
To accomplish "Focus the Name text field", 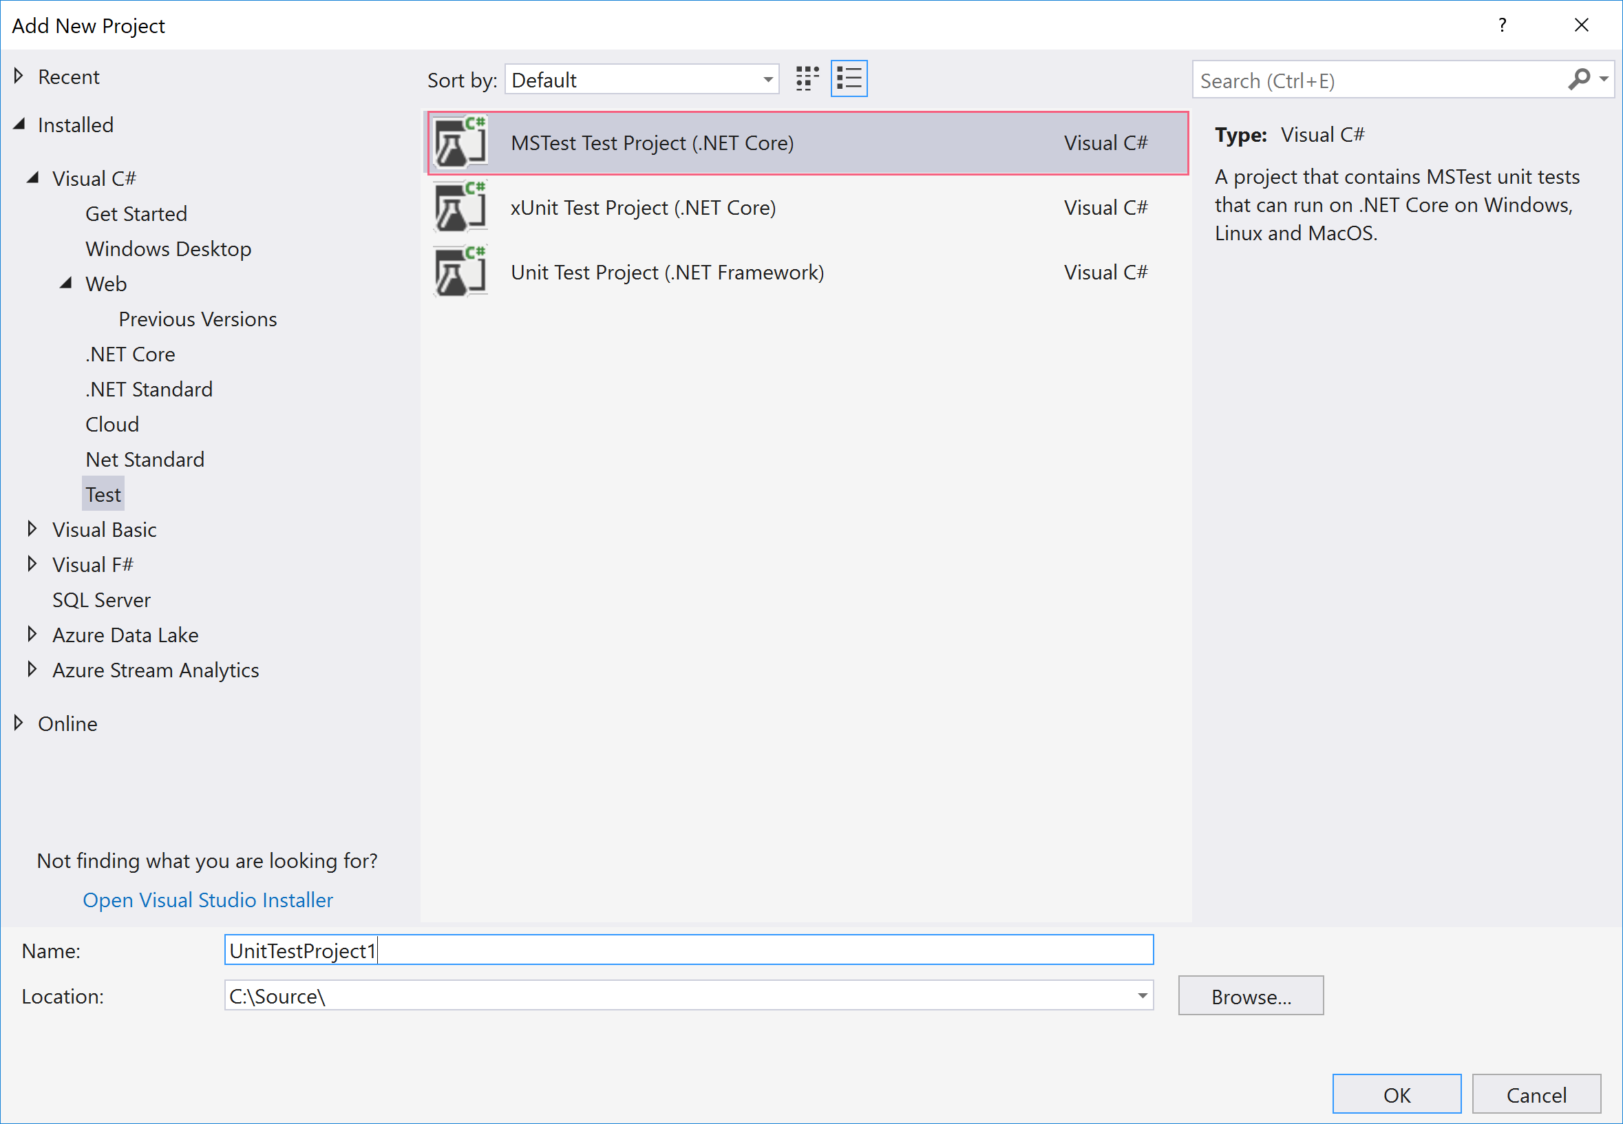I will click(x=688, y=950).
